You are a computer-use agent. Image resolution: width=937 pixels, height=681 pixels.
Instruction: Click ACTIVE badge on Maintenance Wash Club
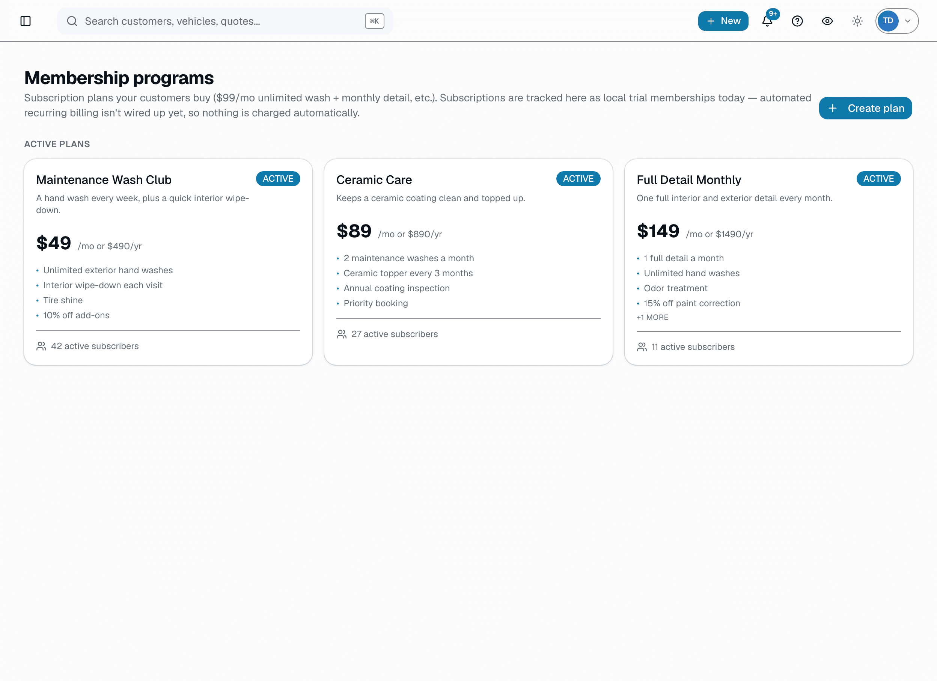278,179
